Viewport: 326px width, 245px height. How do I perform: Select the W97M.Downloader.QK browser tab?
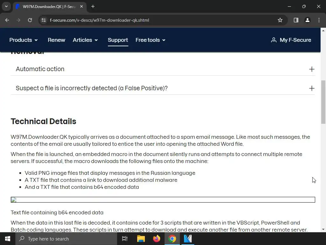coord(50,7)
